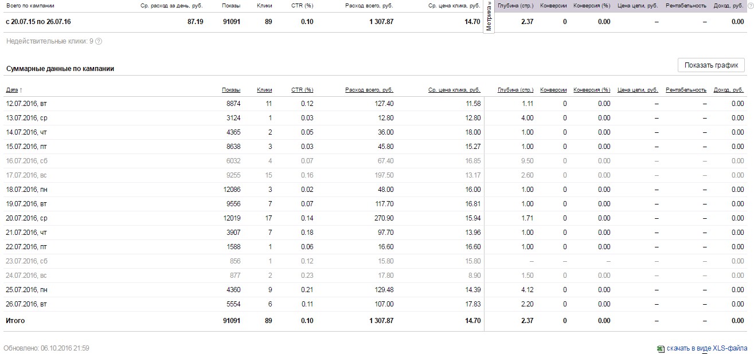This screenshot has width=754, height=354.
Task: Click spend value 197.50
Action: coord(384,175)
